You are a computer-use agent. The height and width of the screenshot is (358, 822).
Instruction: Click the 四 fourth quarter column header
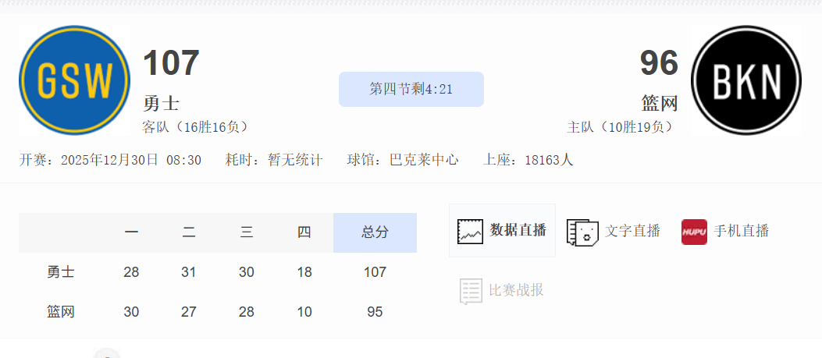click(x=304, y=232)
